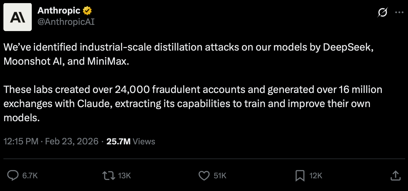Screen dimensions: 408x191
Task: Click the 12K bookmarks count
Action: coord(316,176)
